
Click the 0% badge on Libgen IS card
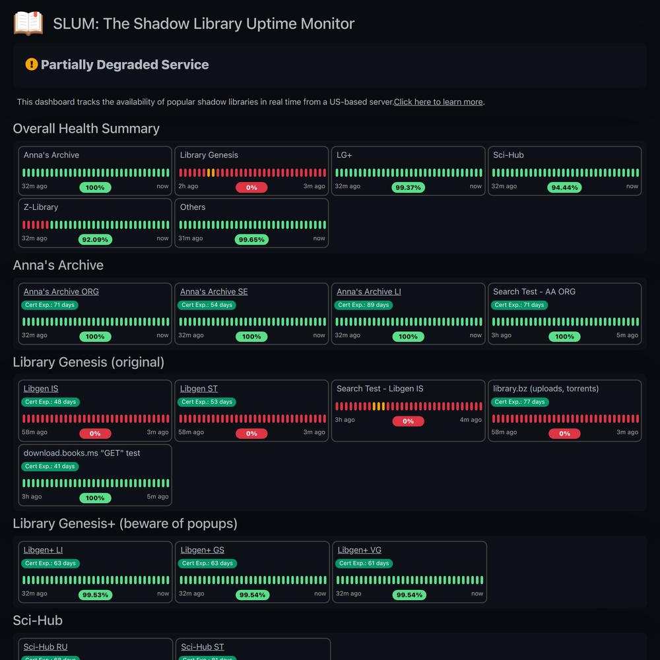pos(95,434)
